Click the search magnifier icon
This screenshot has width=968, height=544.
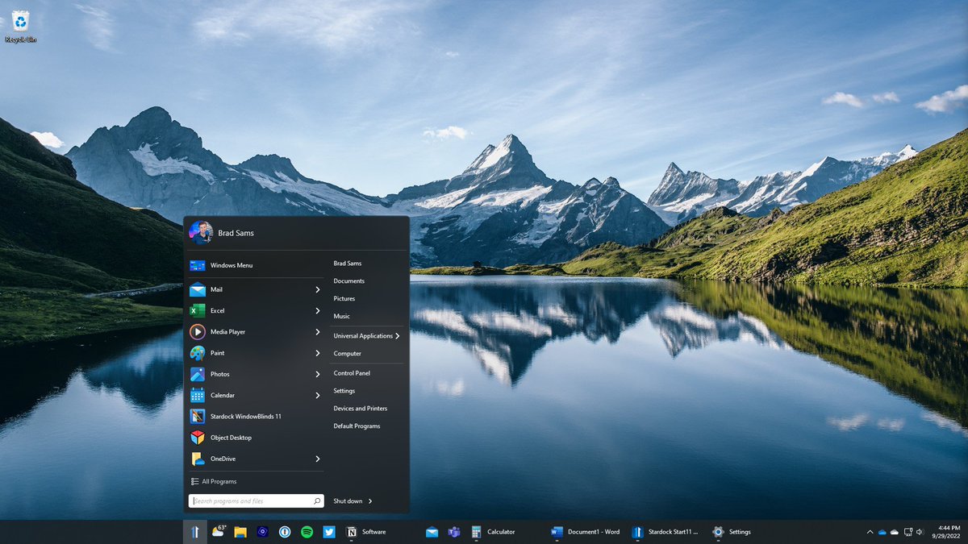[317, 501]
